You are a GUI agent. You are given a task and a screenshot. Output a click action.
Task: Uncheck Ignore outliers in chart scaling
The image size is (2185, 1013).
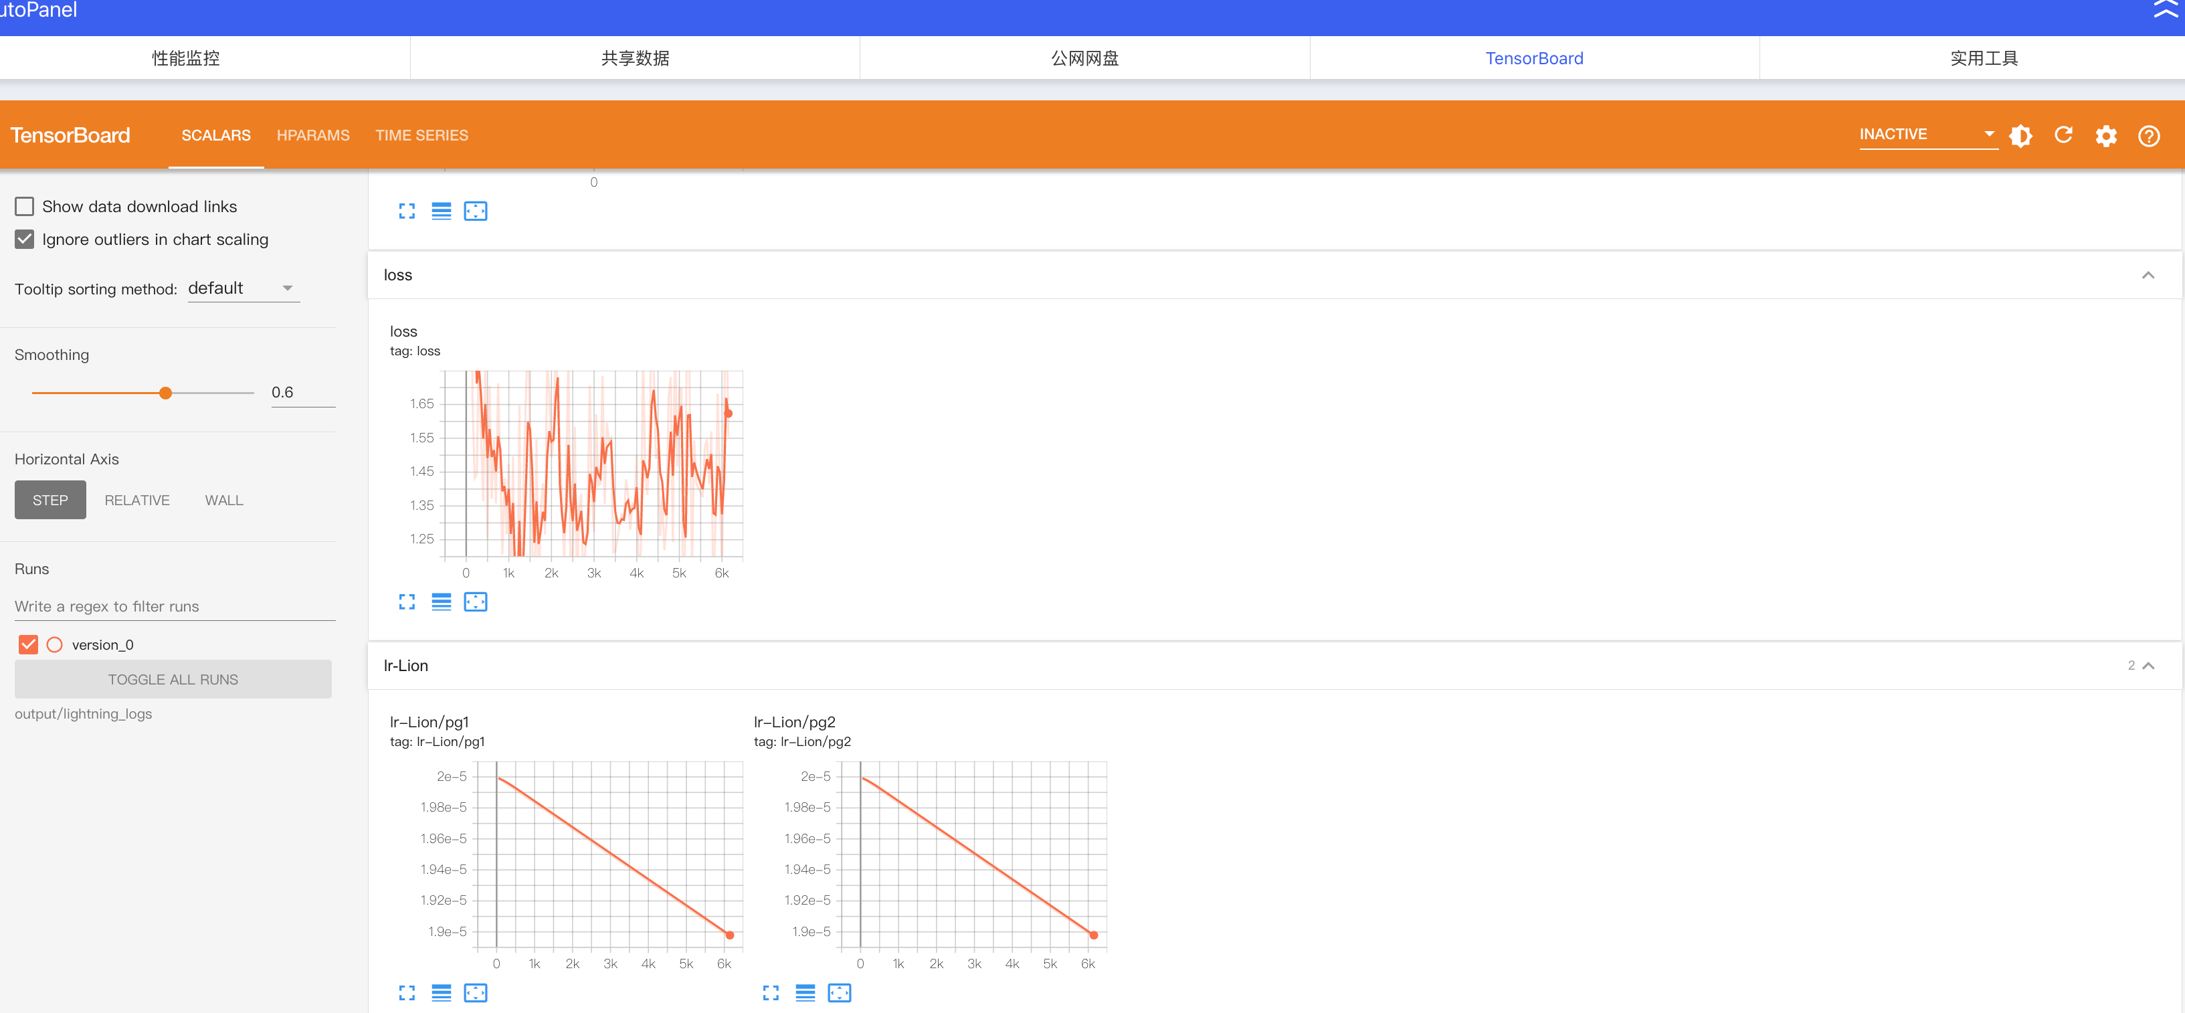tap(25, 240)
